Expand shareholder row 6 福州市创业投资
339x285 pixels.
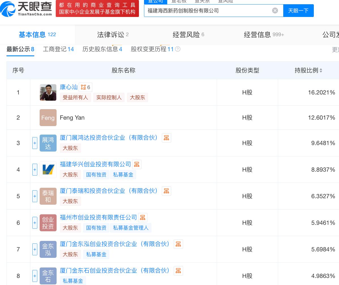click(x=35, y=223)
